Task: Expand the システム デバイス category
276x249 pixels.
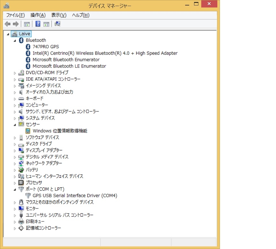Action: 15,118
